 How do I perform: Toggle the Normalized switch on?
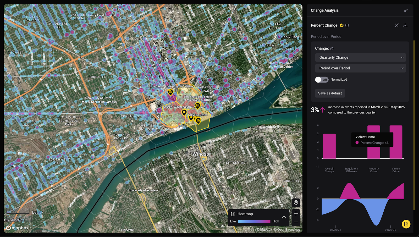pyautogui.click(x=322, y=80)
